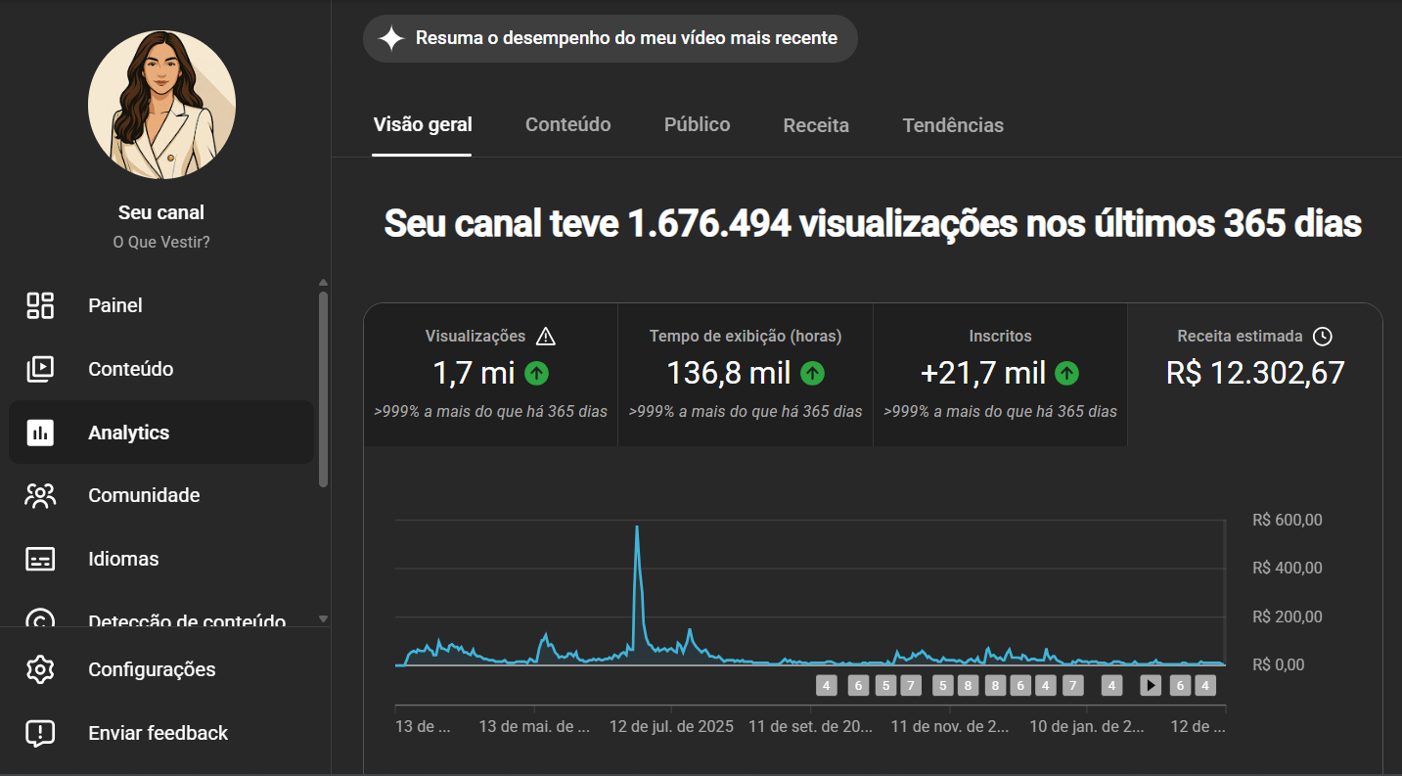Open Detecção de conteúdo
The image size is (1402, 776).
(186, 621)
